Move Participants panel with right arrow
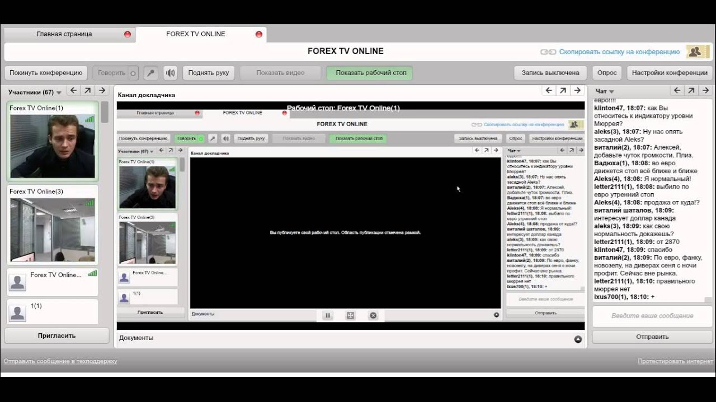 click(102, 90)
